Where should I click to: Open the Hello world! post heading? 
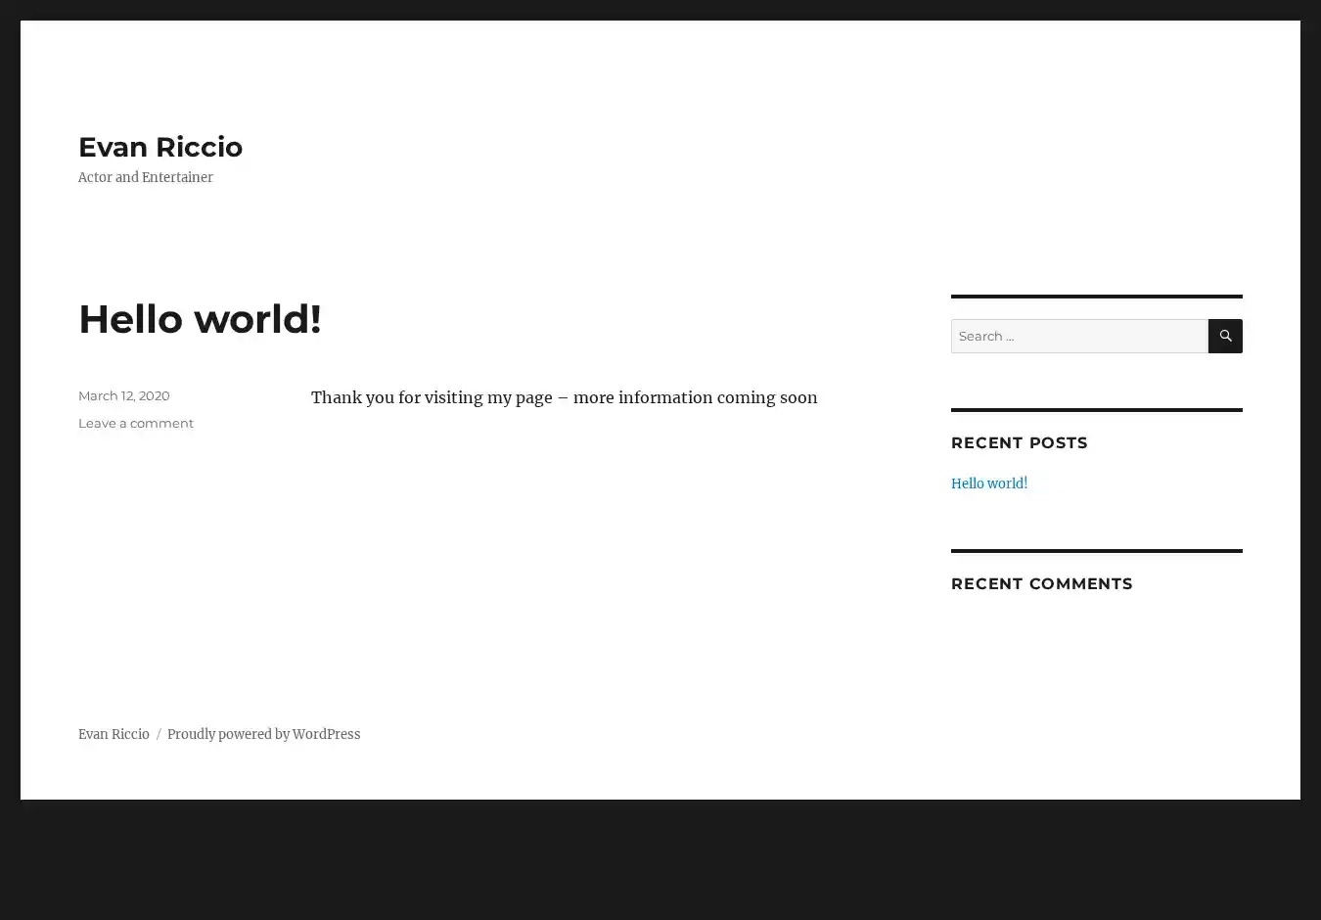[x=200, y=319]
